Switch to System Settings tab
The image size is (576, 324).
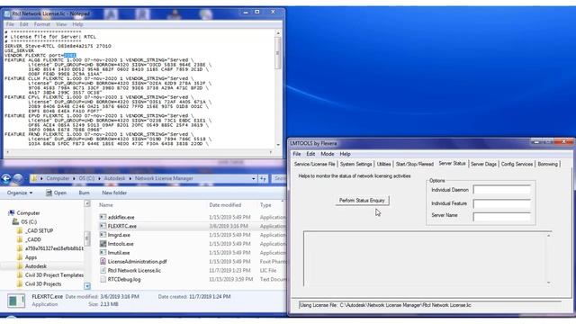coord(356,164)
